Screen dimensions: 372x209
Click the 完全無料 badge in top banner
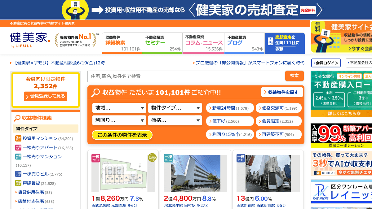(x=308, y=10)
